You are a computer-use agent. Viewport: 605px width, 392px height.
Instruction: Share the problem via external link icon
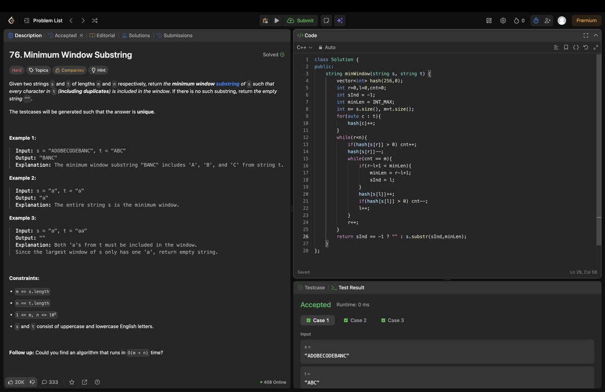(84, 382)
